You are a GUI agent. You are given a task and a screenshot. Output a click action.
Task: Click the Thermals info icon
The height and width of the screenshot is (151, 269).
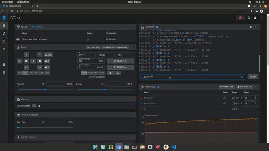[x=158, y=87]
